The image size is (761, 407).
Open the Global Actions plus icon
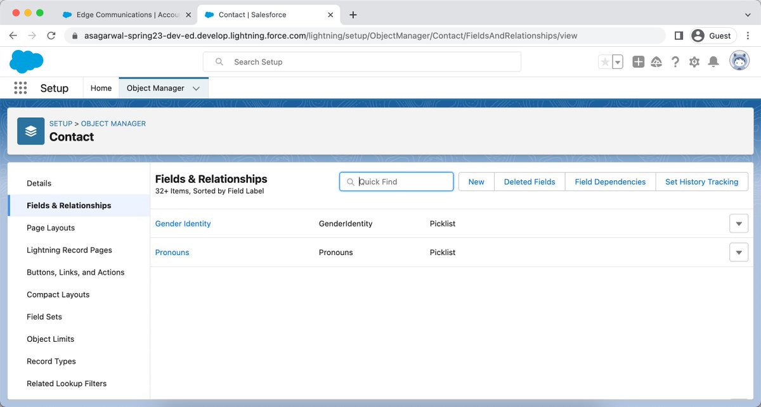639,62
